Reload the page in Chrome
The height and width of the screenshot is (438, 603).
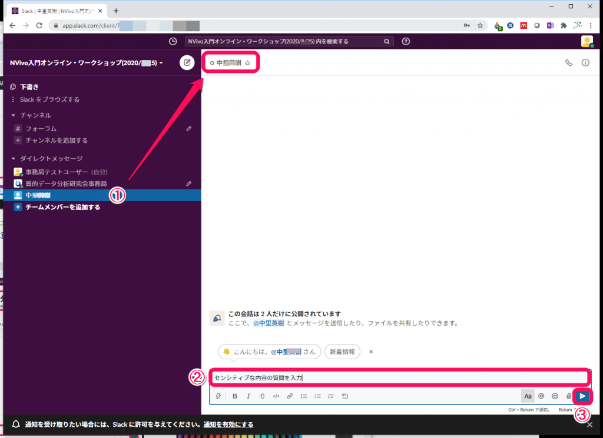(x=39, y=25)
